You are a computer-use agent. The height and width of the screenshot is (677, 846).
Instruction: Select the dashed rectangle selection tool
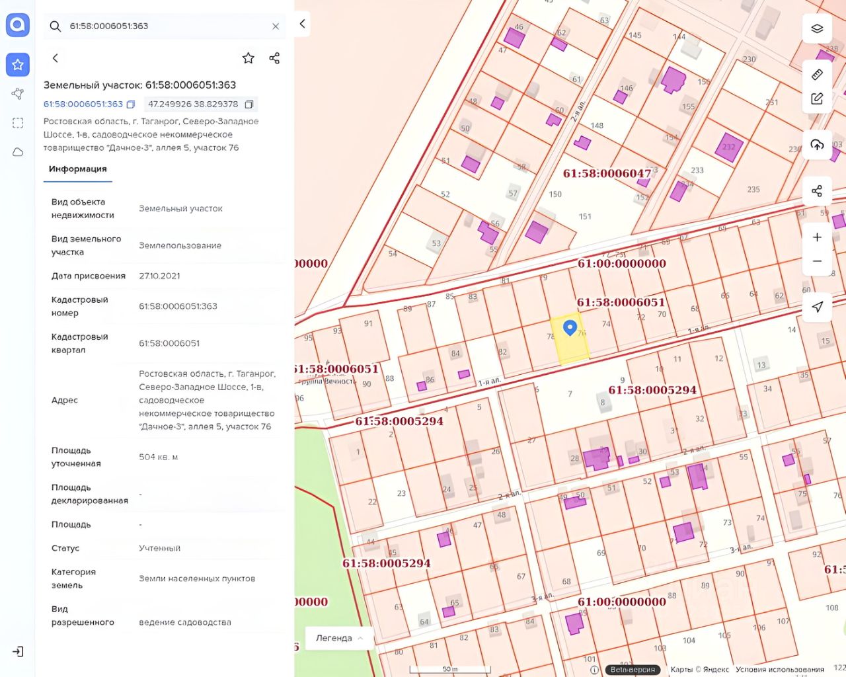pyautogui.click(x=18, y=123)
